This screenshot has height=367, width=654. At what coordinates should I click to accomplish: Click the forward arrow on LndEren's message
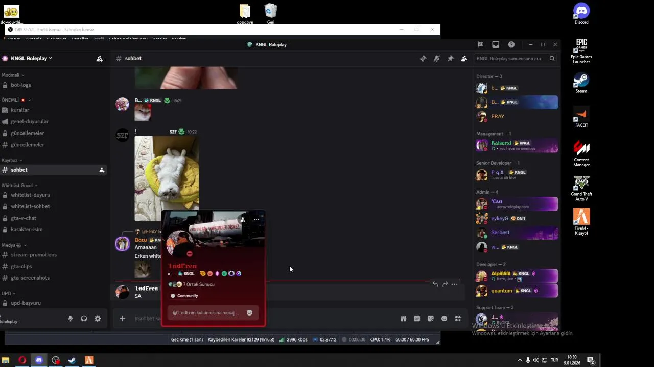click(445, 284)
